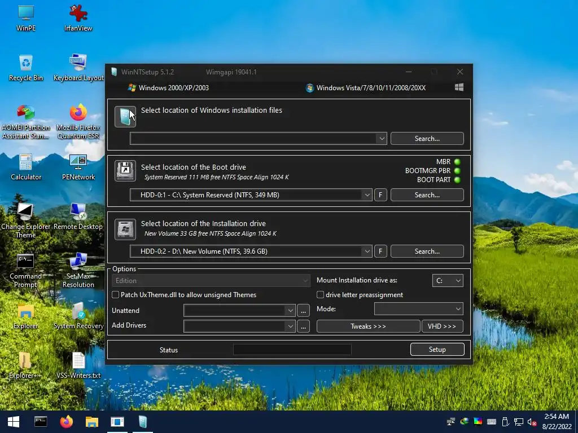Open the Mount Installation drive letter dropdown
The height and width of the screenshot is (433, 578).
point(448,281)
